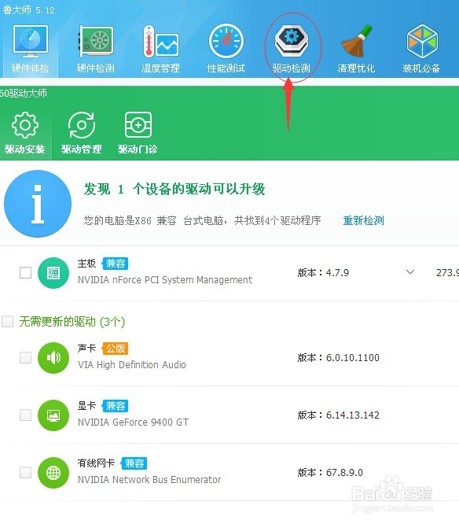Click the 兼容 tag next to 主板
This screenshot has height=524, width=459.
click(116, 264)
